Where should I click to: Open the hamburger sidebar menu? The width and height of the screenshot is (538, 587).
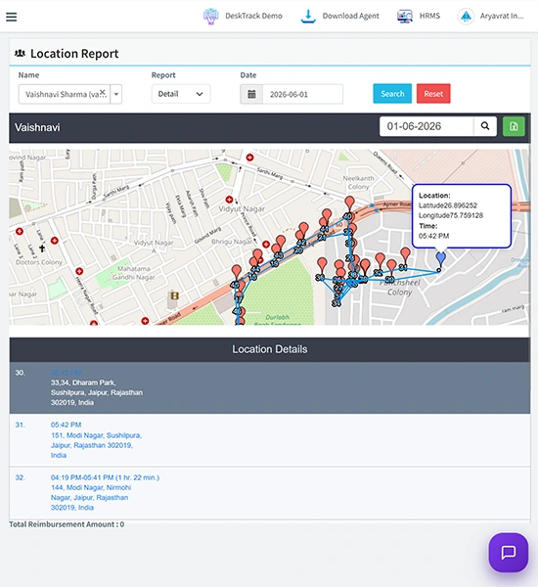coord(11,17)
